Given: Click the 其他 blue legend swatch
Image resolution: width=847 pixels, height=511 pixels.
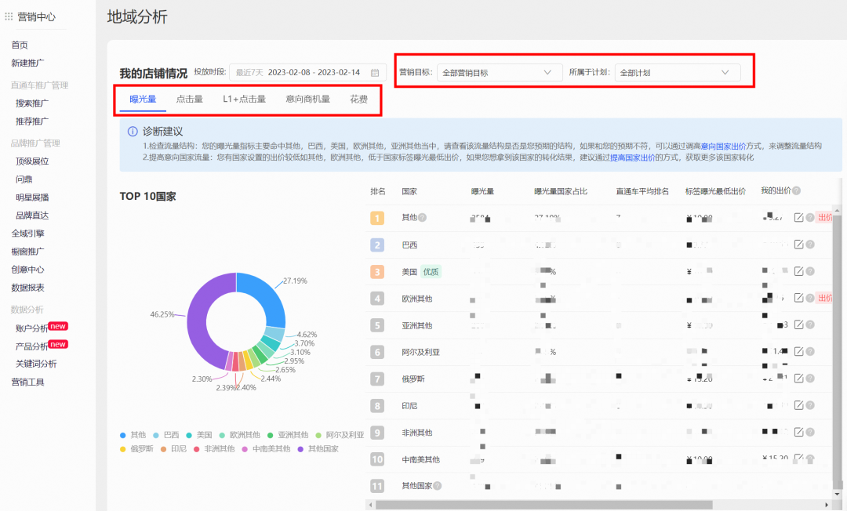Looking at the screenshot, I should point(122,435).
